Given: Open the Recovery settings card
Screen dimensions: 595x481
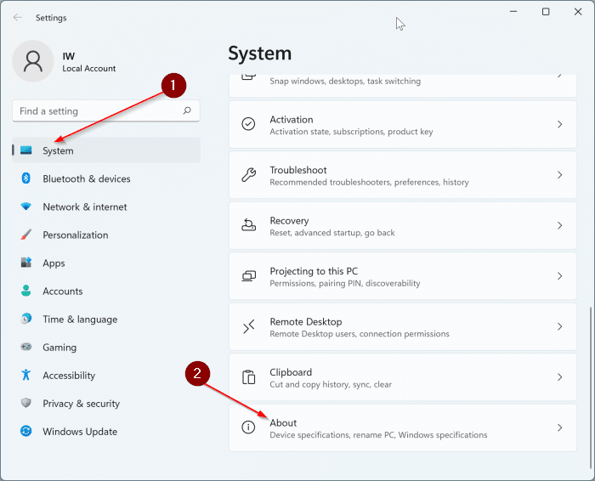Looking at the screenshot, I should (403, 225).
